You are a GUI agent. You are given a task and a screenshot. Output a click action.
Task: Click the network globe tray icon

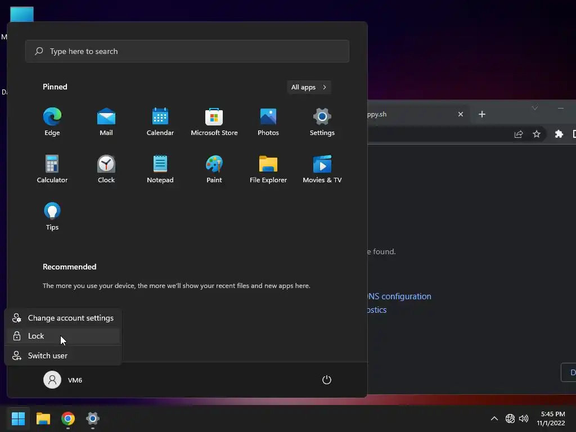point(510,418)
